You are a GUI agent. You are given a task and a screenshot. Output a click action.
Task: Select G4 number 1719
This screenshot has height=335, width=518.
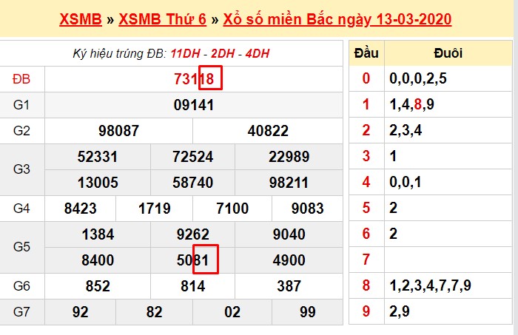coord(155,209)
